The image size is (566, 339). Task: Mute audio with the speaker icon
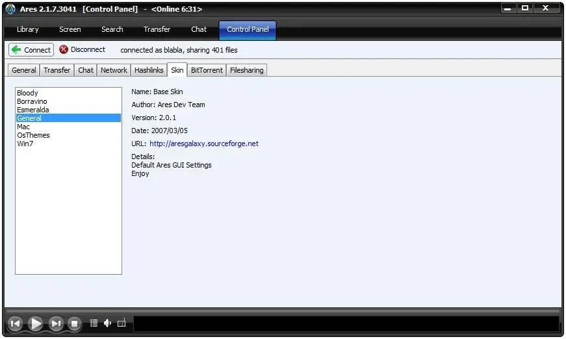click(108, 323)
